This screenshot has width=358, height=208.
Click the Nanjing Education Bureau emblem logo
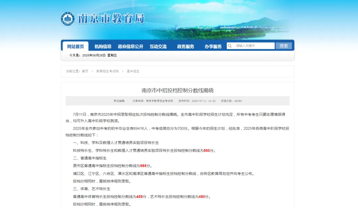[68, 19]
